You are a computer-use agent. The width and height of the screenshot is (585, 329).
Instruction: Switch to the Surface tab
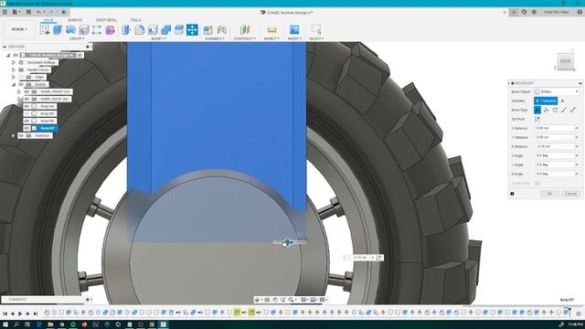click(75, 20)
